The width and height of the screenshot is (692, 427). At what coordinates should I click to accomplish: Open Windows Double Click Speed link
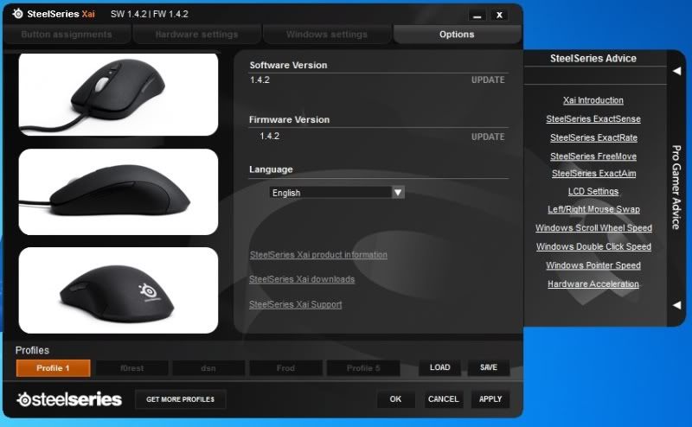[x=593, y=246]
